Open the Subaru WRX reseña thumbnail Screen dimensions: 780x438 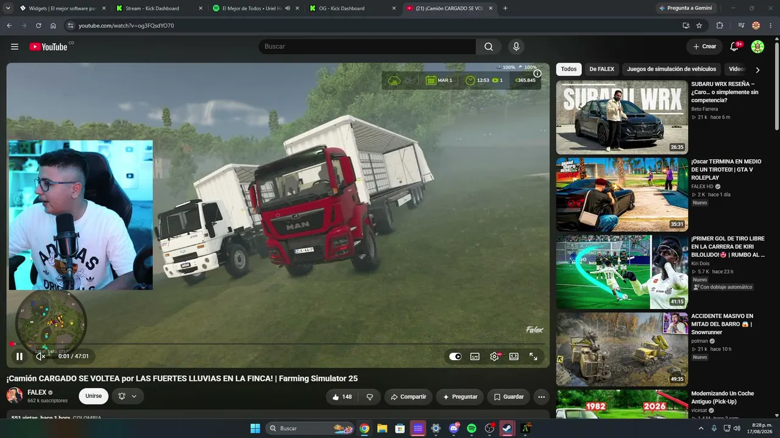click(x=622, y=117)
